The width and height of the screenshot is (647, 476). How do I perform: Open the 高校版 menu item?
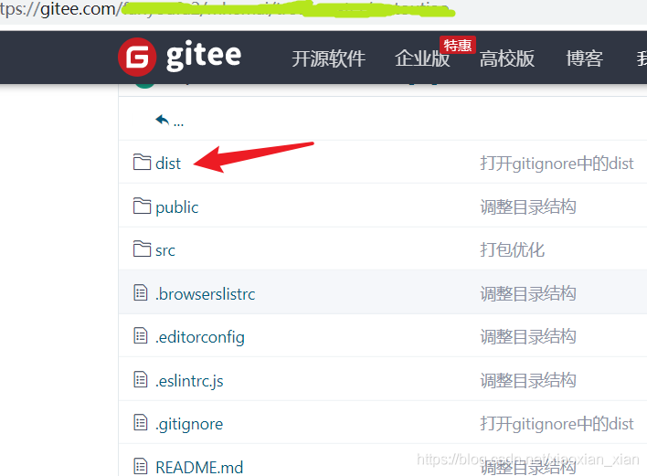507,58
